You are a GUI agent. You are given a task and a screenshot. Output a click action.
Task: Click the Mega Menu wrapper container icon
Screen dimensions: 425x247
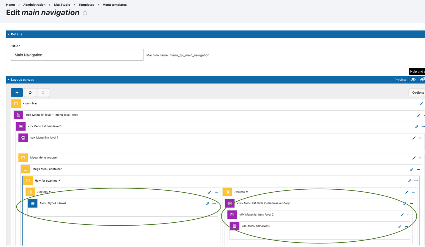23,158
